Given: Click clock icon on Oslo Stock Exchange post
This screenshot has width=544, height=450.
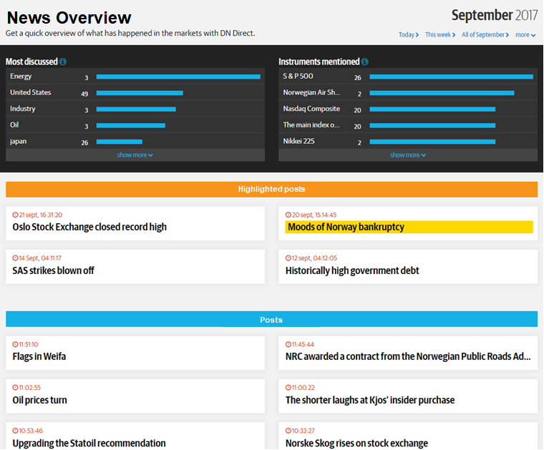Looking at the screenshot, I should point(15,215).
